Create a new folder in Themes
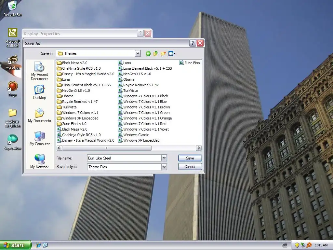This screenshot has height=250, width=333. (163, 54)
